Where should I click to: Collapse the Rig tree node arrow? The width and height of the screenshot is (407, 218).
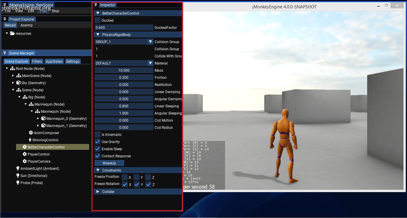[19, 97]
